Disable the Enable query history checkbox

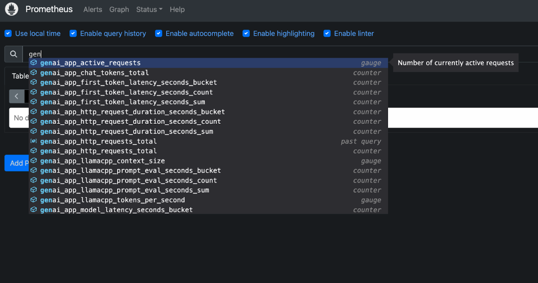pyautogui.click(x=73, y=34)
